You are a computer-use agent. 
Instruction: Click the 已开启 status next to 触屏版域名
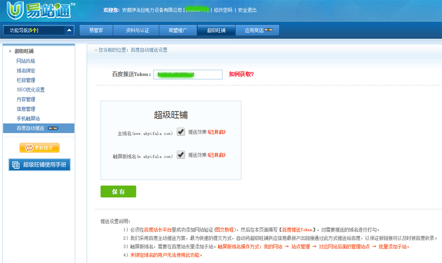[217, 155]
